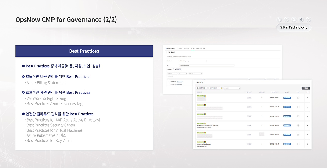
Task: Check the second rule row's checkbox in 정책 복사
Action: 169,84
